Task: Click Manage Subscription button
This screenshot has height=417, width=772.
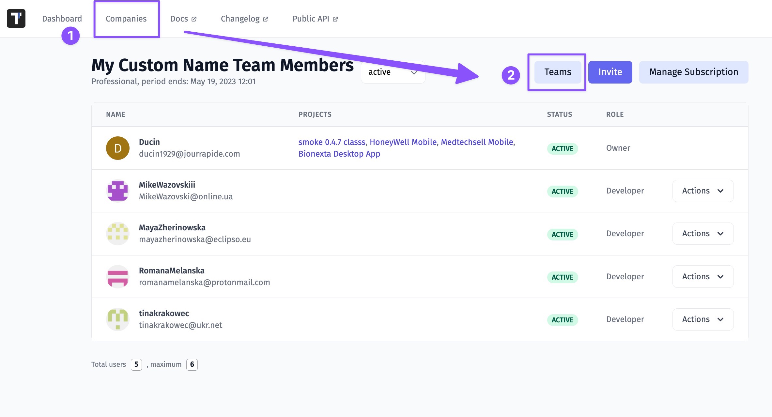Action: click(693, 71)
